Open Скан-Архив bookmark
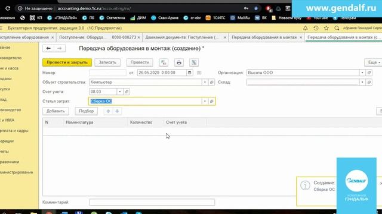The width and height of the screenshot is (382, 214). pos(165,18)
